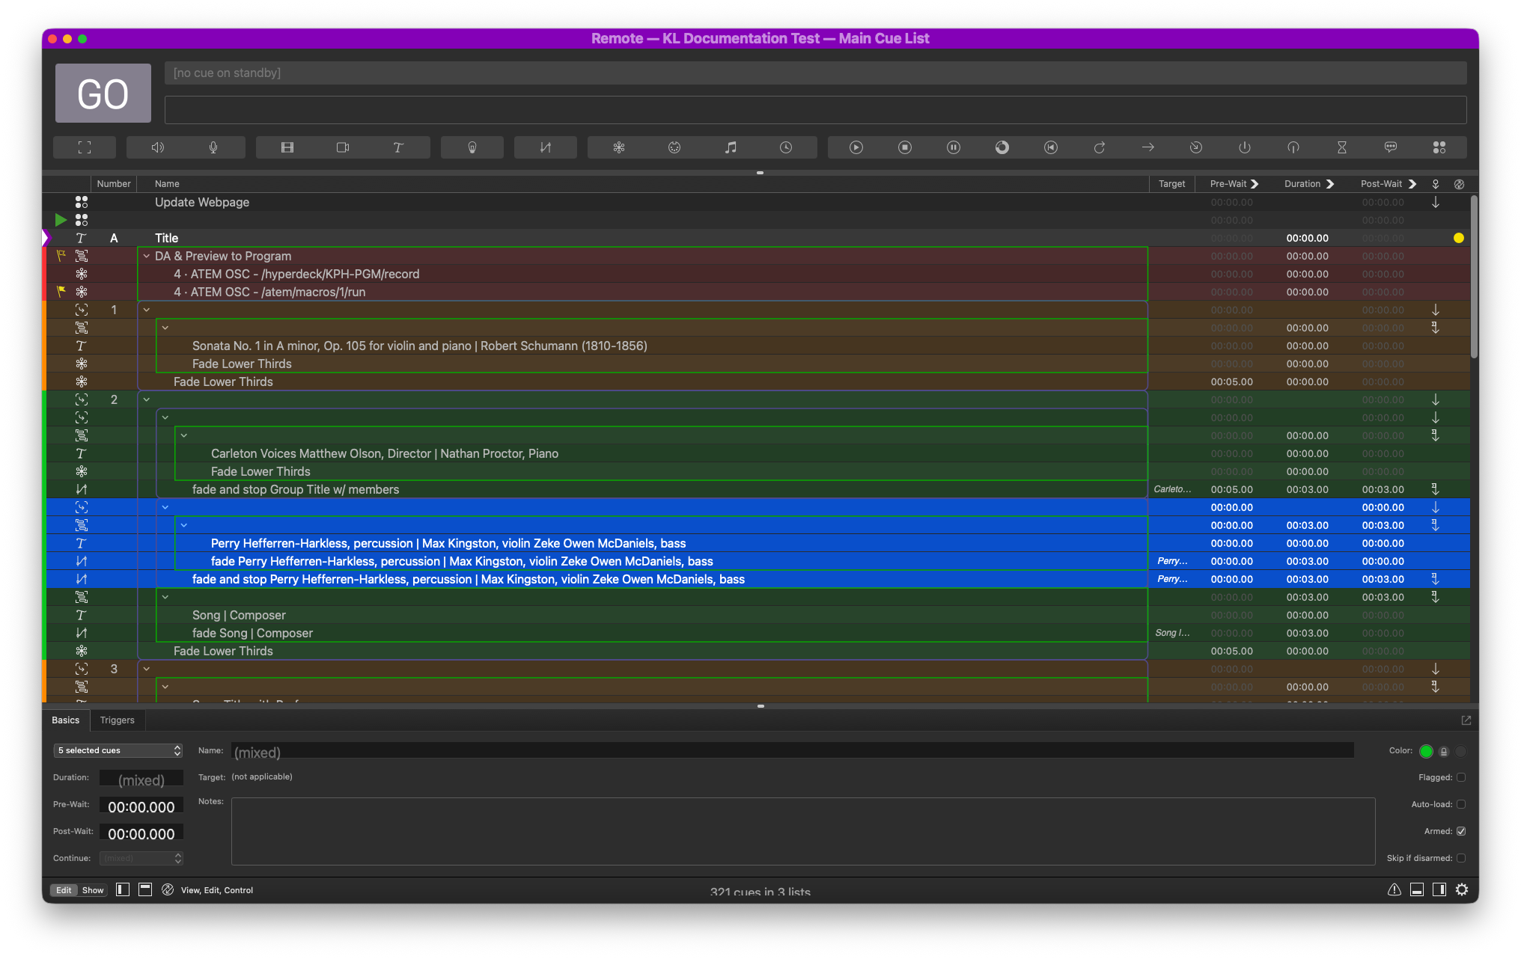Image resolution: width=1521 pixels, height=959 pixels.
Task: Switch to Edit mode
Action: click(64, 890)
